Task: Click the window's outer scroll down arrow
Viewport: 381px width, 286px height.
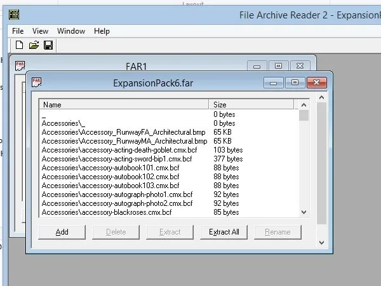Action: point(321,243)
